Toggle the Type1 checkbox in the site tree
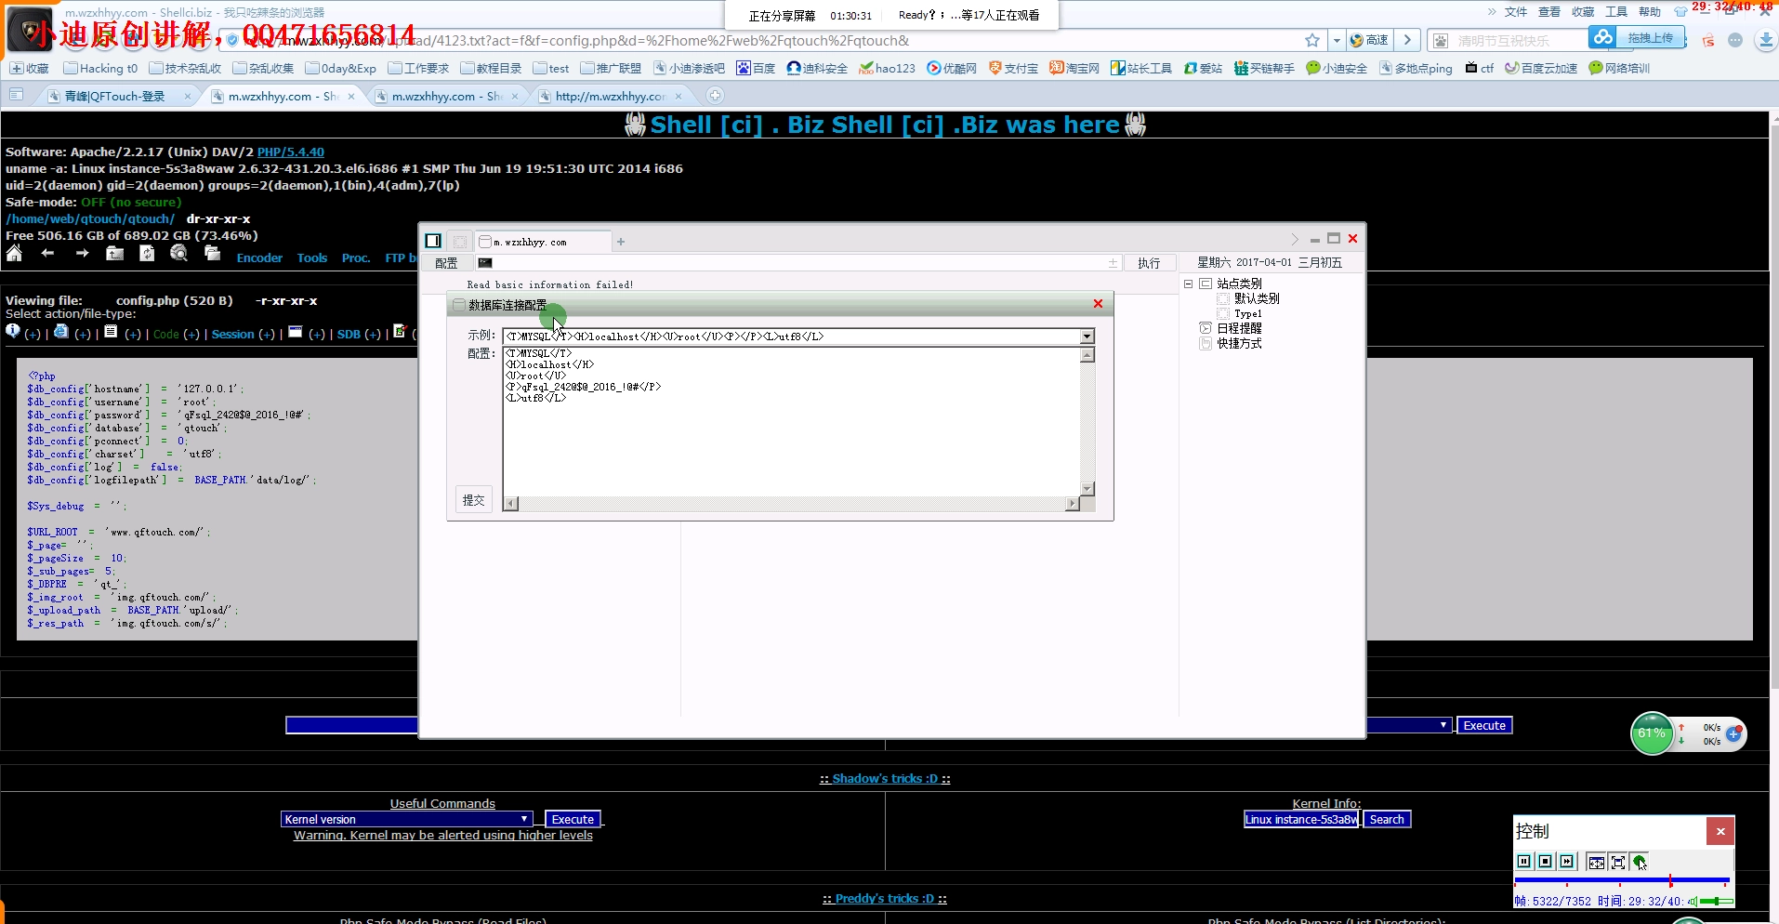This screenshot has height=924, width=1779. point(1224,313)
